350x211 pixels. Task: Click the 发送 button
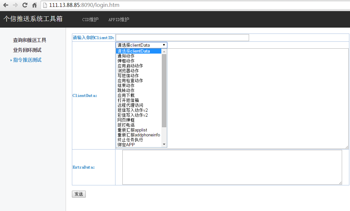pos(79,194)
